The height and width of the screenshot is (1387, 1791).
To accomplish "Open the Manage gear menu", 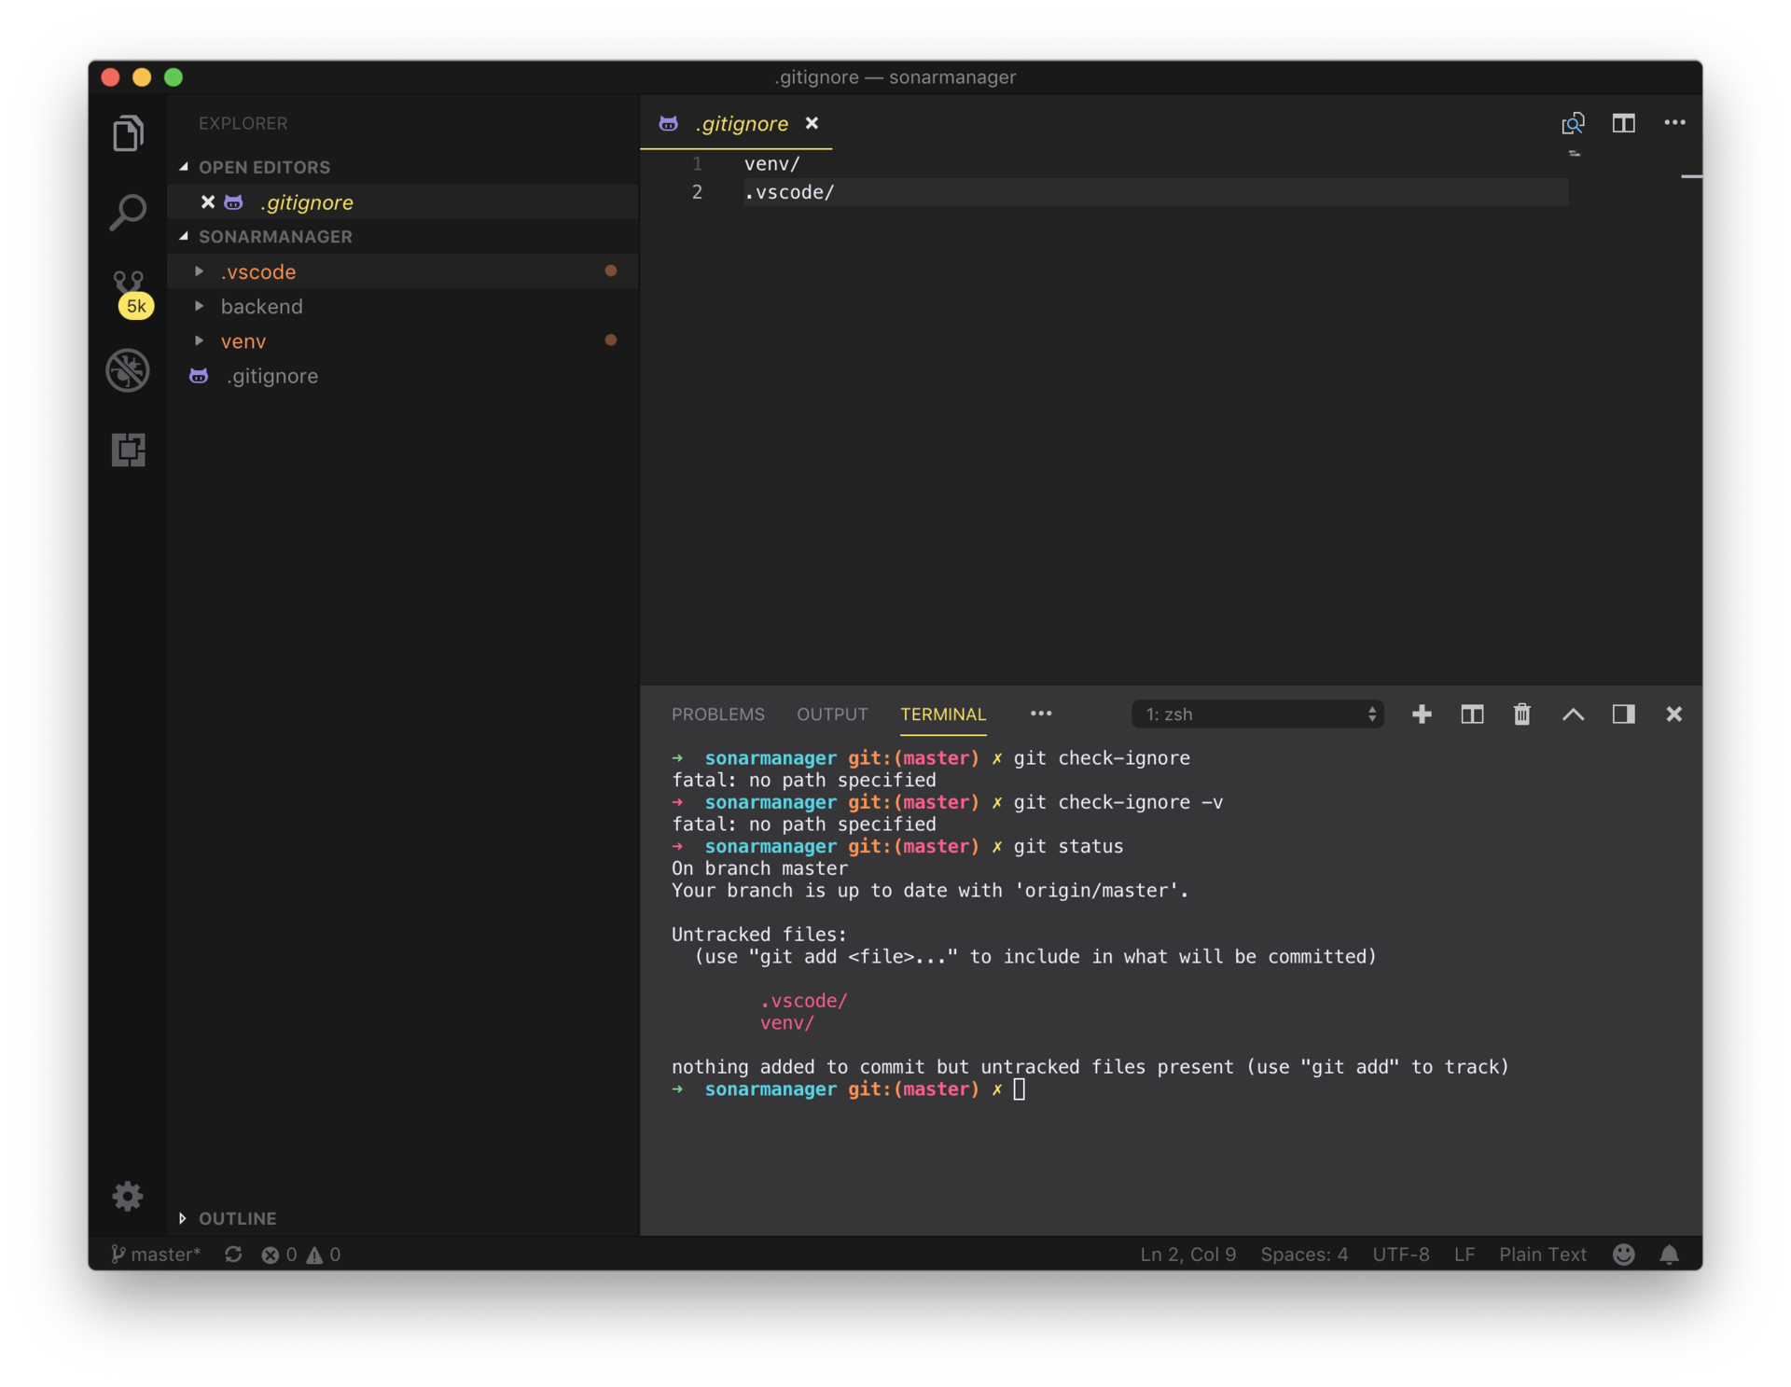I will 128,1195.
